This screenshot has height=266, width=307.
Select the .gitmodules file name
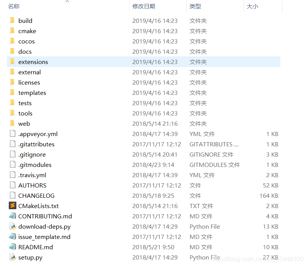pos(35,165)
